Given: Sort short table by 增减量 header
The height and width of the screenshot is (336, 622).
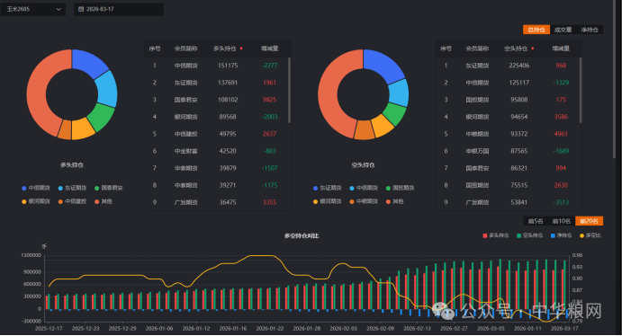Looking at the screenshot, I should [561, 49].
